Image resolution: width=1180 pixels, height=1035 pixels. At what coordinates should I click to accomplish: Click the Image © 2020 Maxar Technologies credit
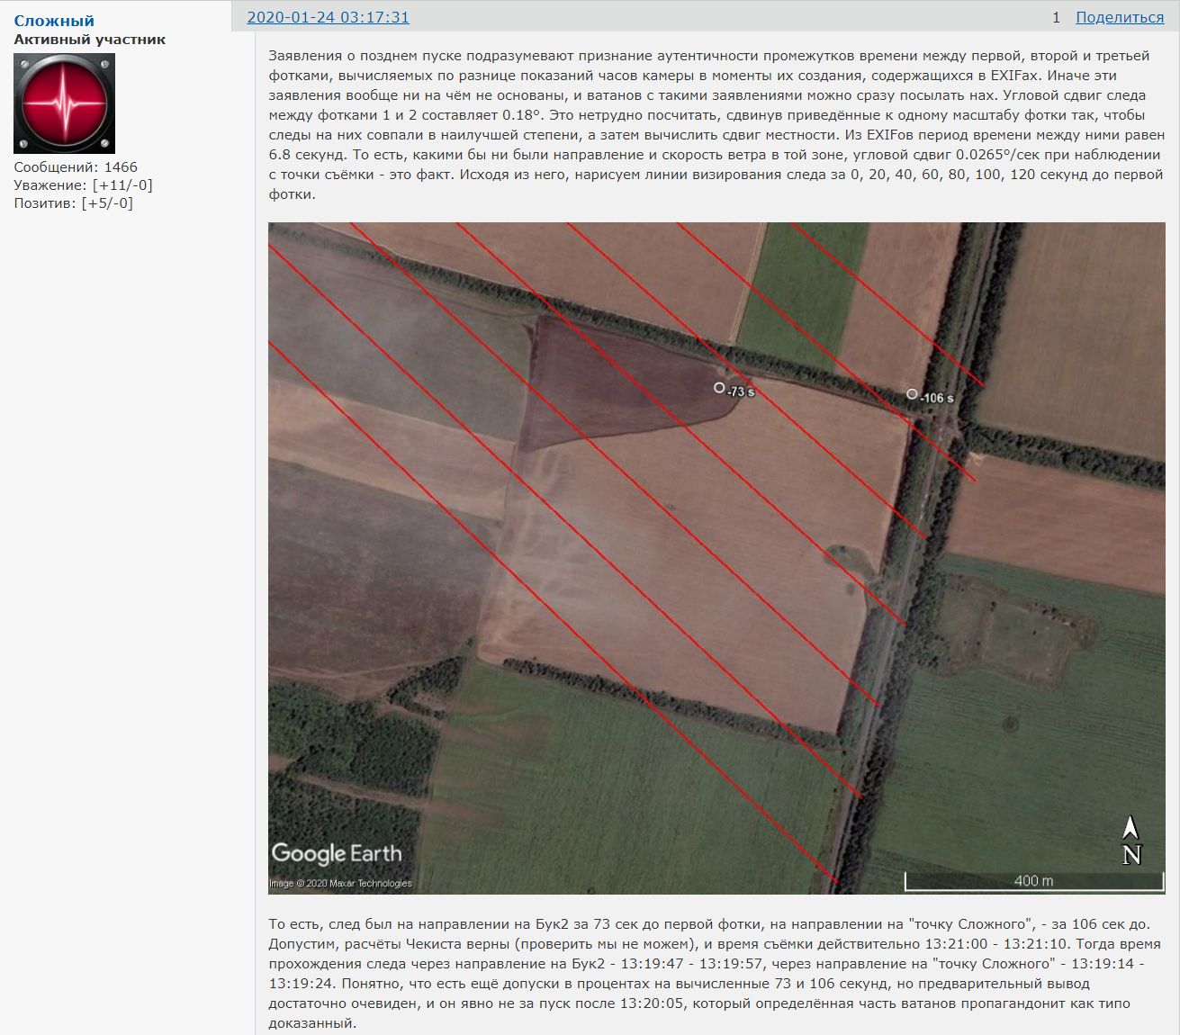pyautogui.click(x=340, y=884)
